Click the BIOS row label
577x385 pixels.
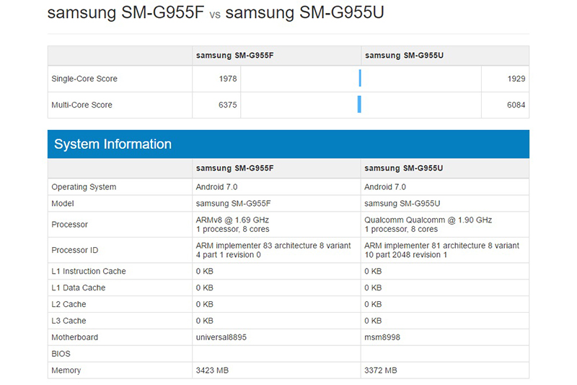tap(61, 354)
